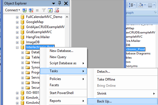Close the Object Explorer panel
158x105 pixels.
pyautogui.click(x=66, y=3)
